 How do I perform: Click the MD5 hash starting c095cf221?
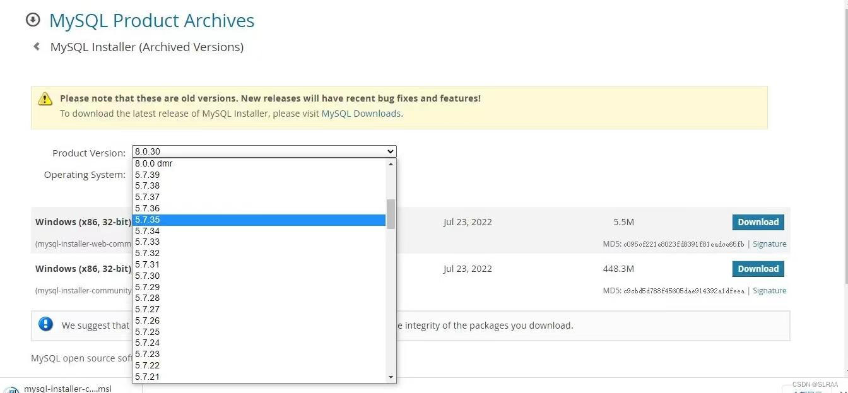(684, 244)
